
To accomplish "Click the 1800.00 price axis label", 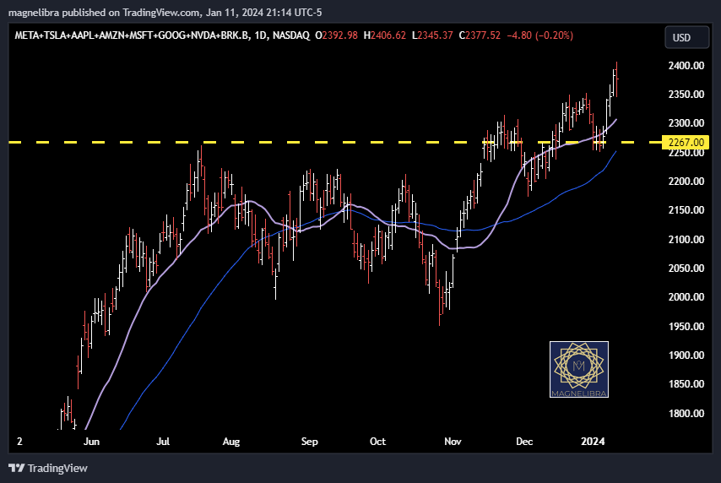I will [x=686, y=413].
